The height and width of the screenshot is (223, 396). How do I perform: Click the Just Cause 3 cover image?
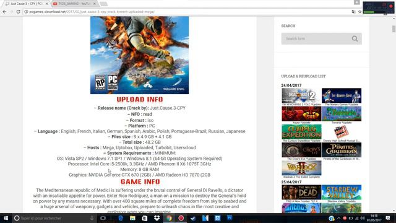click(139, 55)
